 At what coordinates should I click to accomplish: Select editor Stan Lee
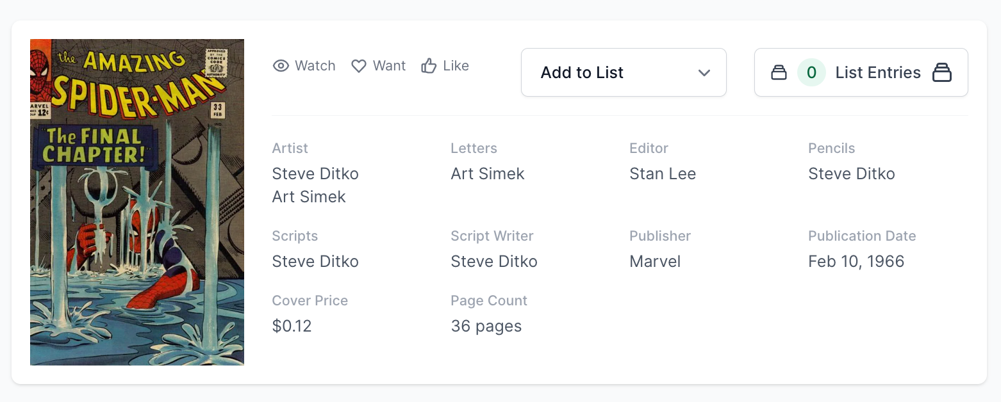pos(663,174)
